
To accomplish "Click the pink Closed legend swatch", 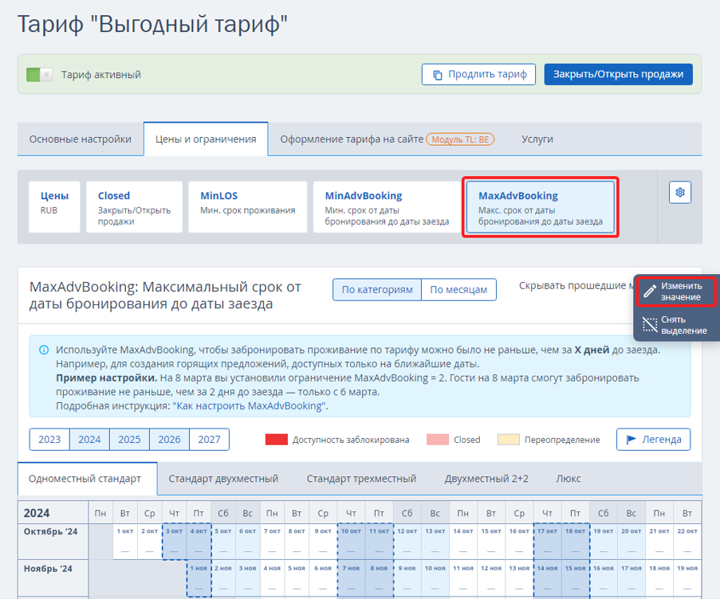I will pyautogui.click(x=437, y=440).
